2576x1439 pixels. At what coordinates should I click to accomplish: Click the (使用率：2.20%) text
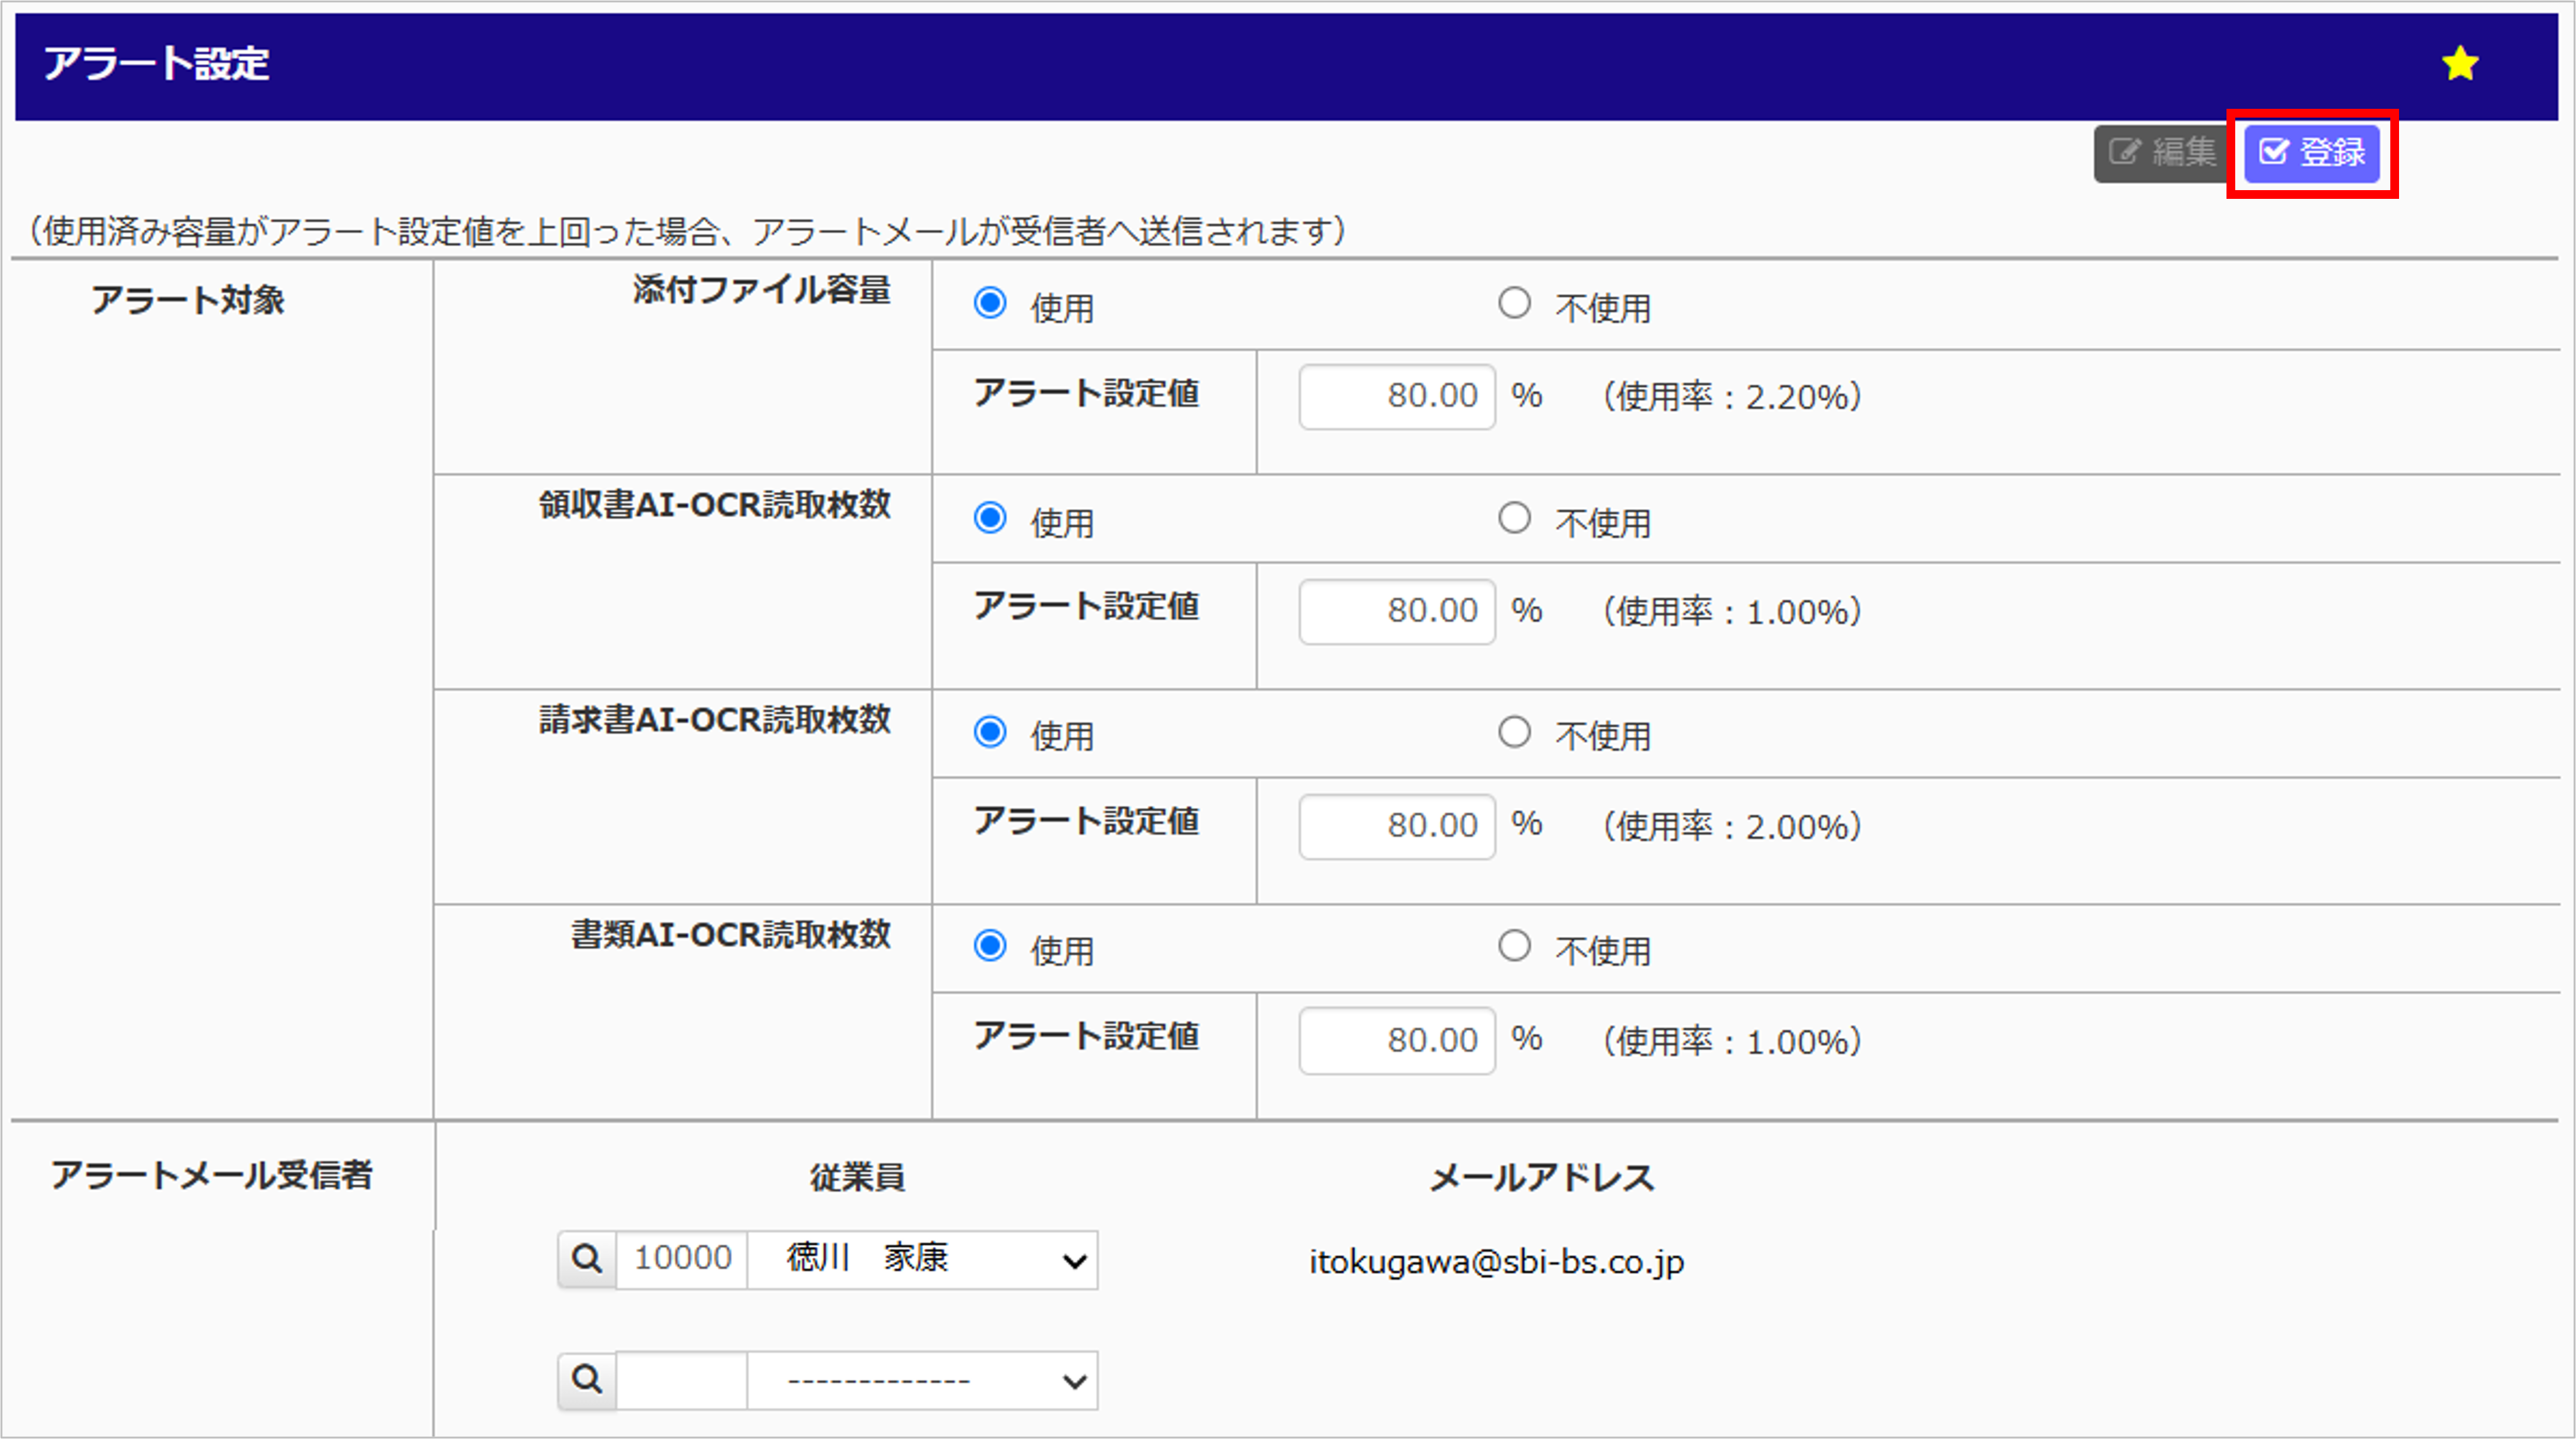click(1732, 397)
